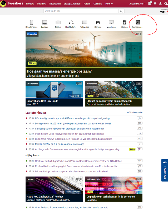This screenshot has width=168, height=211.
Task: Expand the Meer menu
Action: [x=109, y=4]
